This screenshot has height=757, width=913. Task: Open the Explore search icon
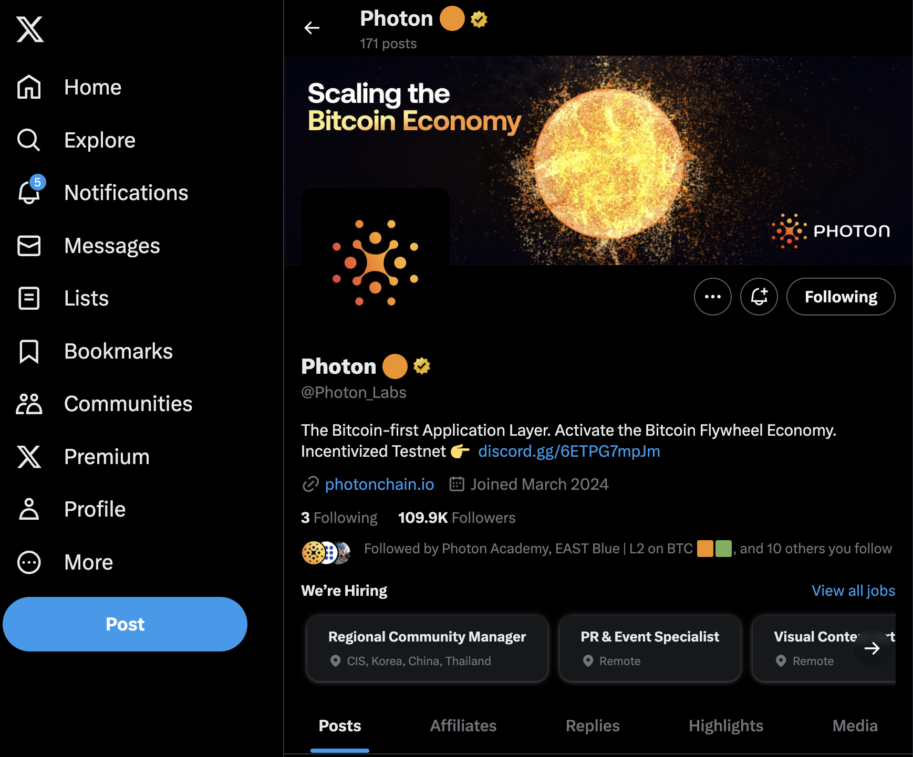[x=29, y=140]
